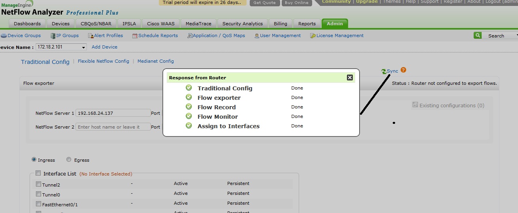The height and width of the screenshot is (213, 518).
Task: Click the Register link
Action: (453, 2)
